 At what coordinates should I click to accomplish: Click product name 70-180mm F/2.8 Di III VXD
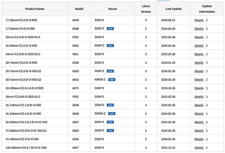tap(22, 139)
